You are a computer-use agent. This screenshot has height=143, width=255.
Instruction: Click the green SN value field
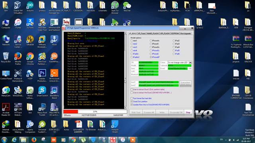(x=148, y=63)
